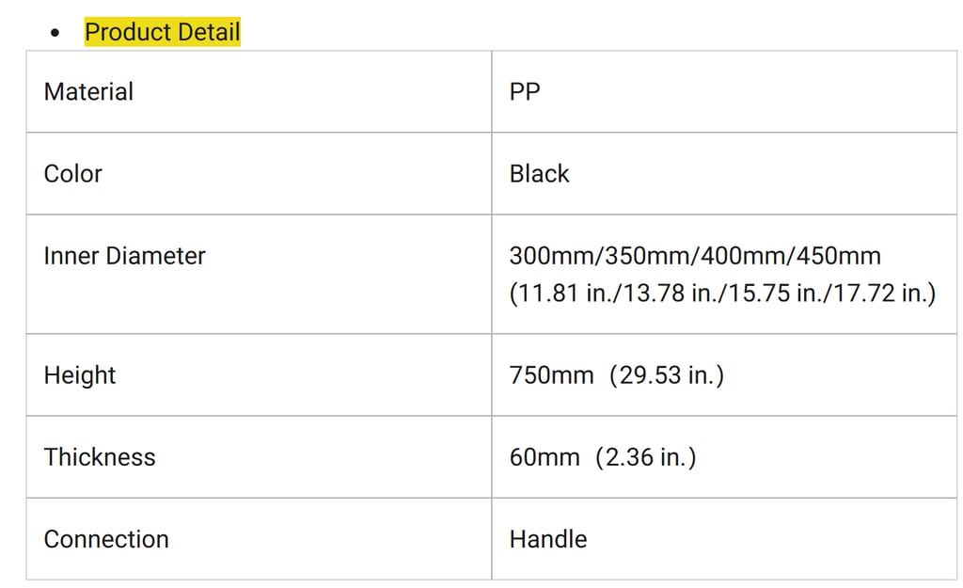The height and width of the screenshot is (588, 963).
Task: Click the 29.53 in. height conversion
Action: coord(667,375)
